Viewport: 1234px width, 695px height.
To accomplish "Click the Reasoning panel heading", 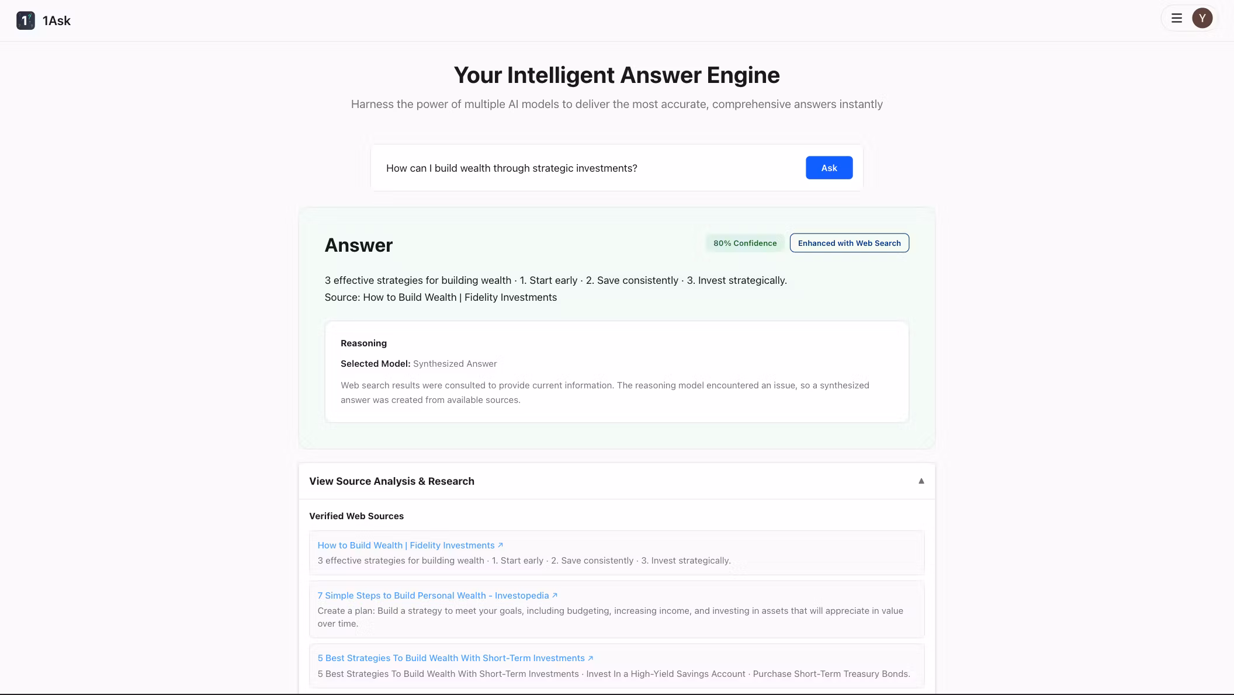I will click(x=363, y=343).
